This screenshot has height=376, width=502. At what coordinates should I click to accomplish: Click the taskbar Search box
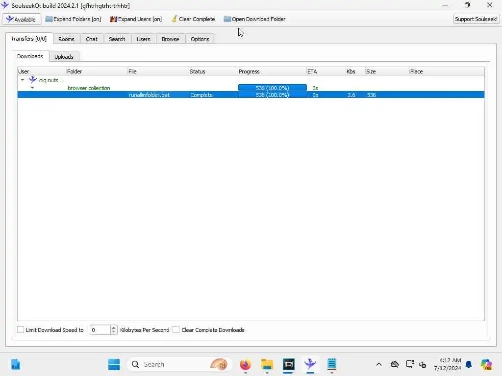pyautogui.click(x=179, y=364)
